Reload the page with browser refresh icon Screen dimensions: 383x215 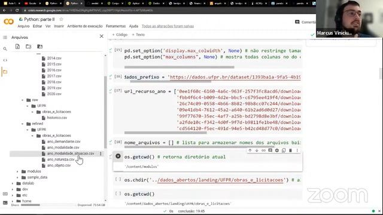point(17,10)
